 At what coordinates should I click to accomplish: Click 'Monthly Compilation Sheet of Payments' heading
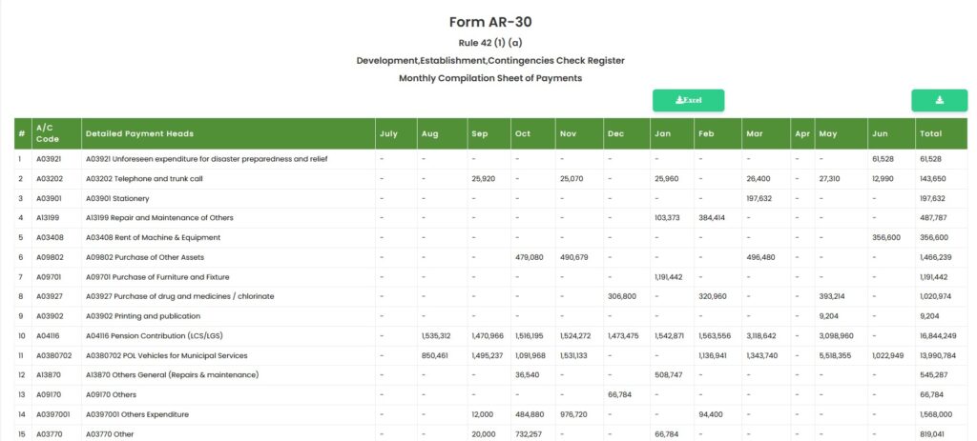(x=490, y=78)
